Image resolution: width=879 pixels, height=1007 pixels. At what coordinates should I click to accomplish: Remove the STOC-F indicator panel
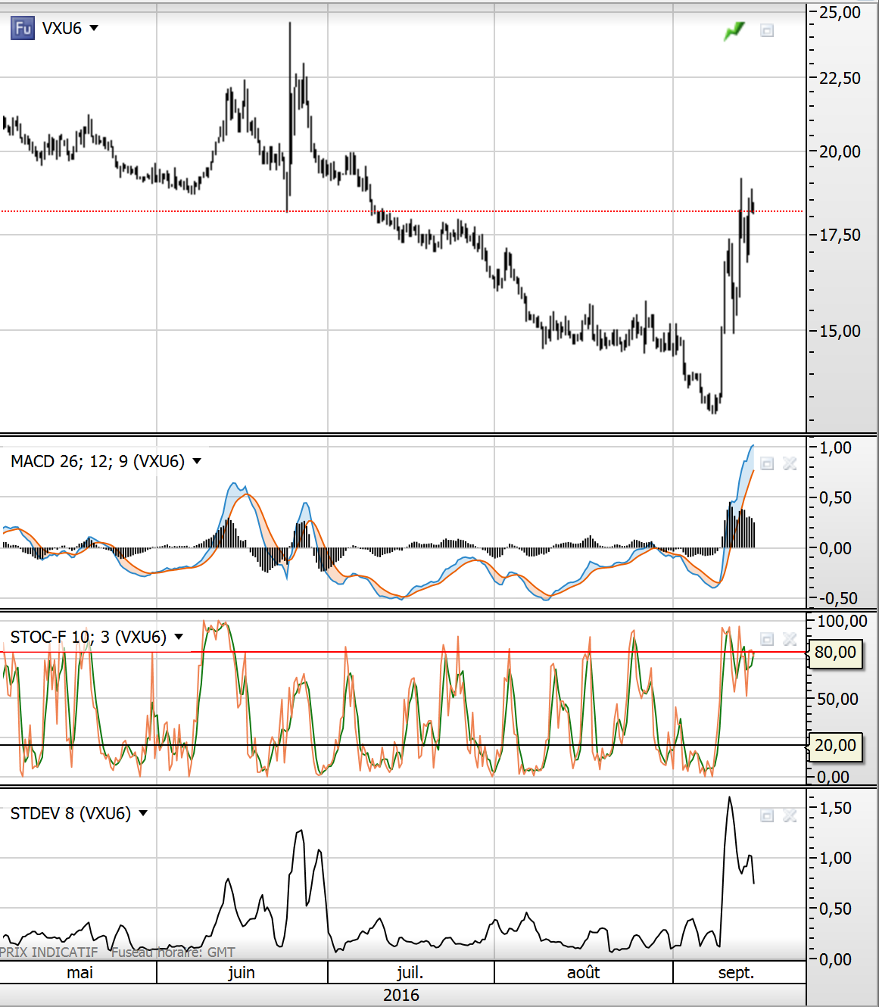[790, 639]
